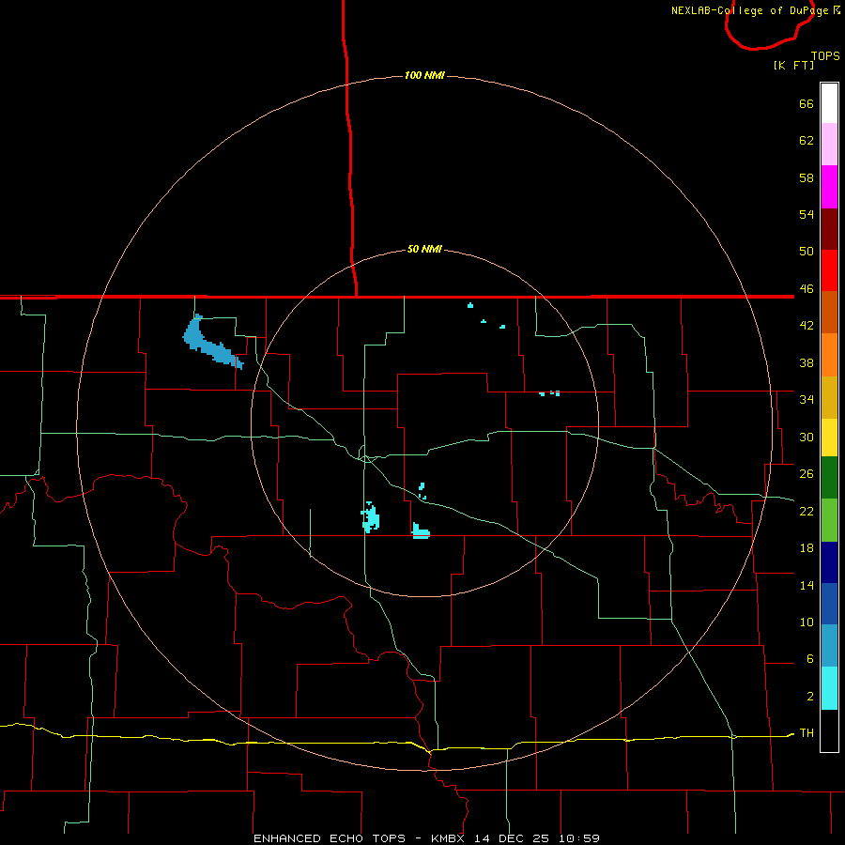
Task: Click the cyan legend swatch near 2
Action: 829,689
